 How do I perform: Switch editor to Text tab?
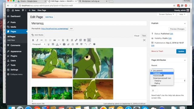(144, 36)
